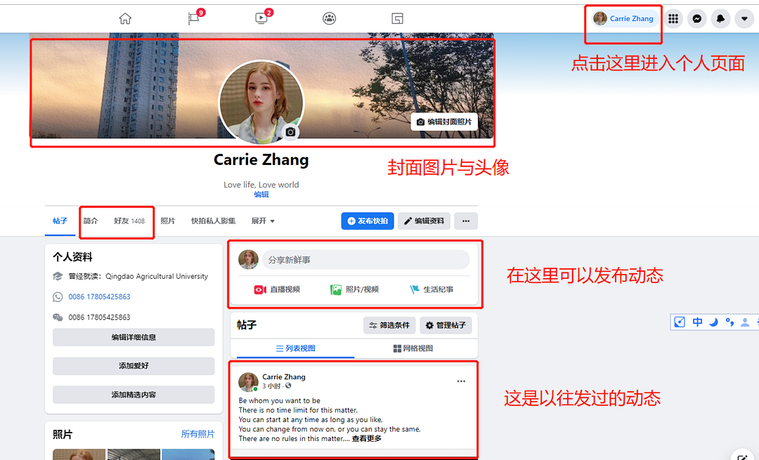Open the account arrow dropdown at top right
Screen dimensions: 759x460
pos(744,18)
